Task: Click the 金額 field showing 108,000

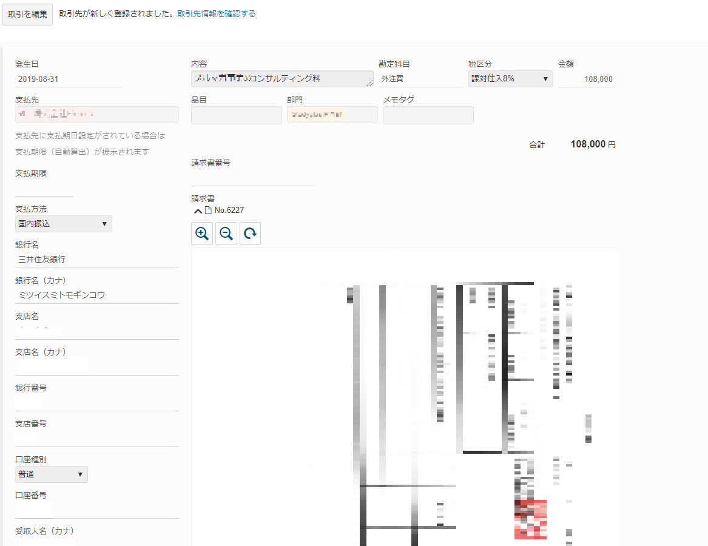Action: tap(587, 79)
